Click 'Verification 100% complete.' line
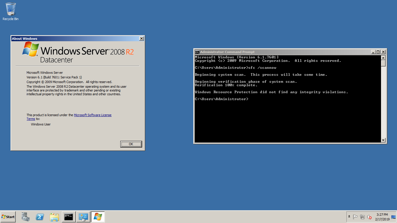Image resolution: width=397 pixels, height=223 pixels. (x=226, y=85)
